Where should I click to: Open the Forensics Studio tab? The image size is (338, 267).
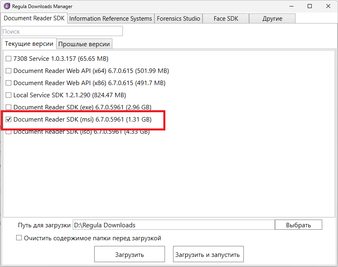click(178, 18)
